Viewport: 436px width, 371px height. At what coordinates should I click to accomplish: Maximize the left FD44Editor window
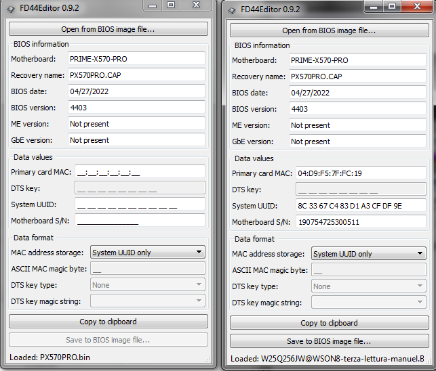171,5
